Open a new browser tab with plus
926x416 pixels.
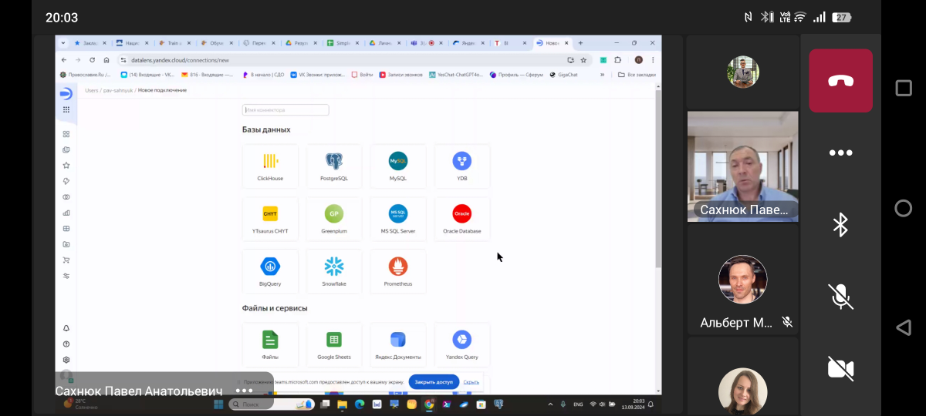point(580,43)
